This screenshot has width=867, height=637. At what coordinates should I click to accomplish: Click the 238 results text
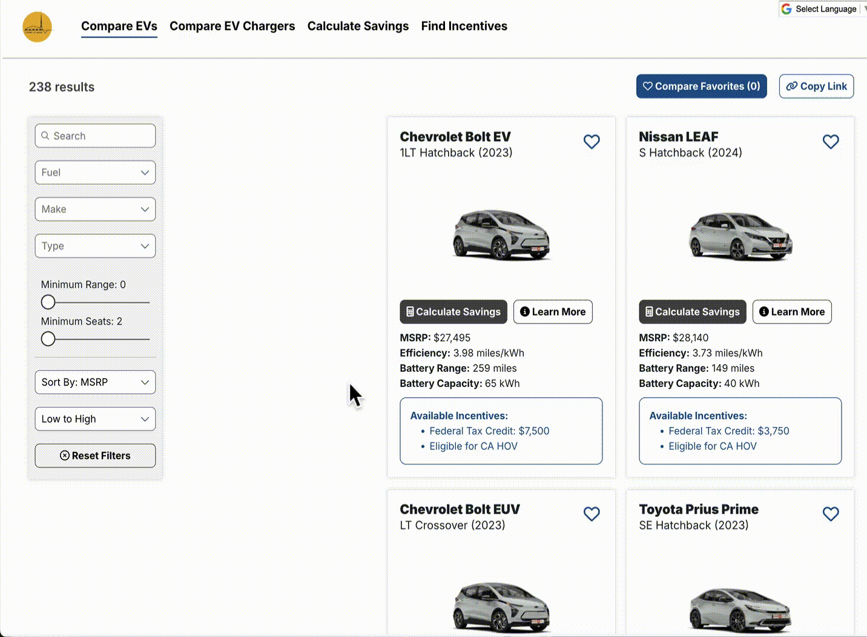pyautogui.click(x=62, y=87)
